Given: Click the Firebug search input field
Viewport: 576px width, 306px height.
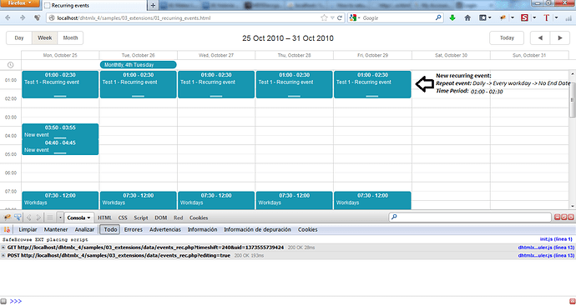Looking at the screenshot, I should coord(470,218).
